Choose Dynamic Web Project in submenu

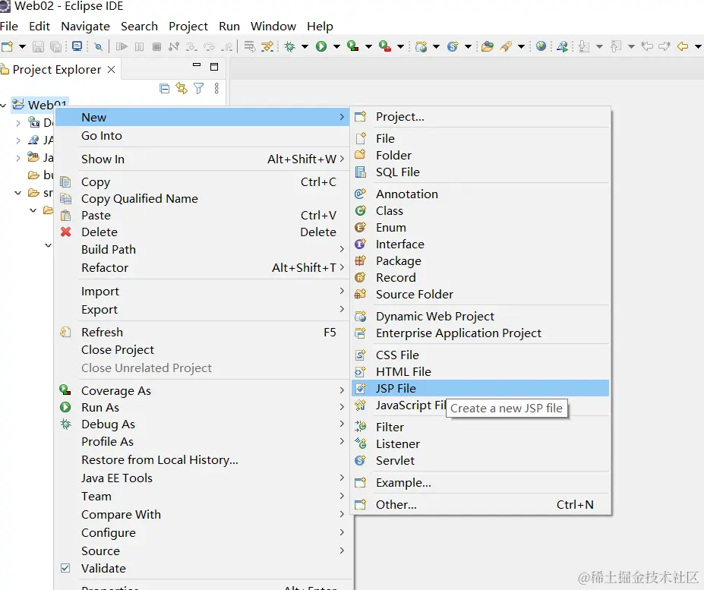click(481, 317)
